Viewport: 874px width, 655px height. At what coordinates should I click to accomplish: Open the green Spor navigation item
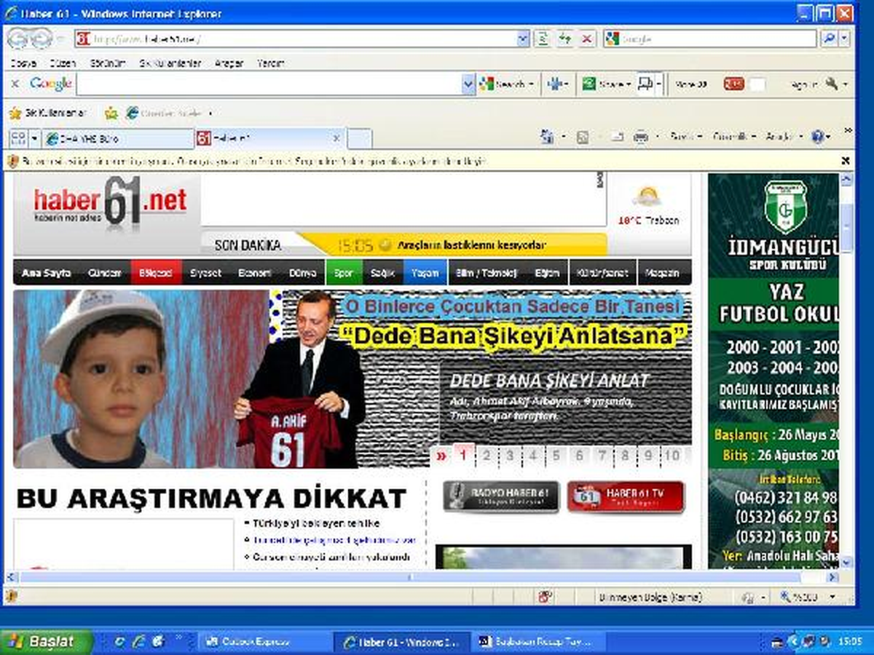click(x=343, y=273)
